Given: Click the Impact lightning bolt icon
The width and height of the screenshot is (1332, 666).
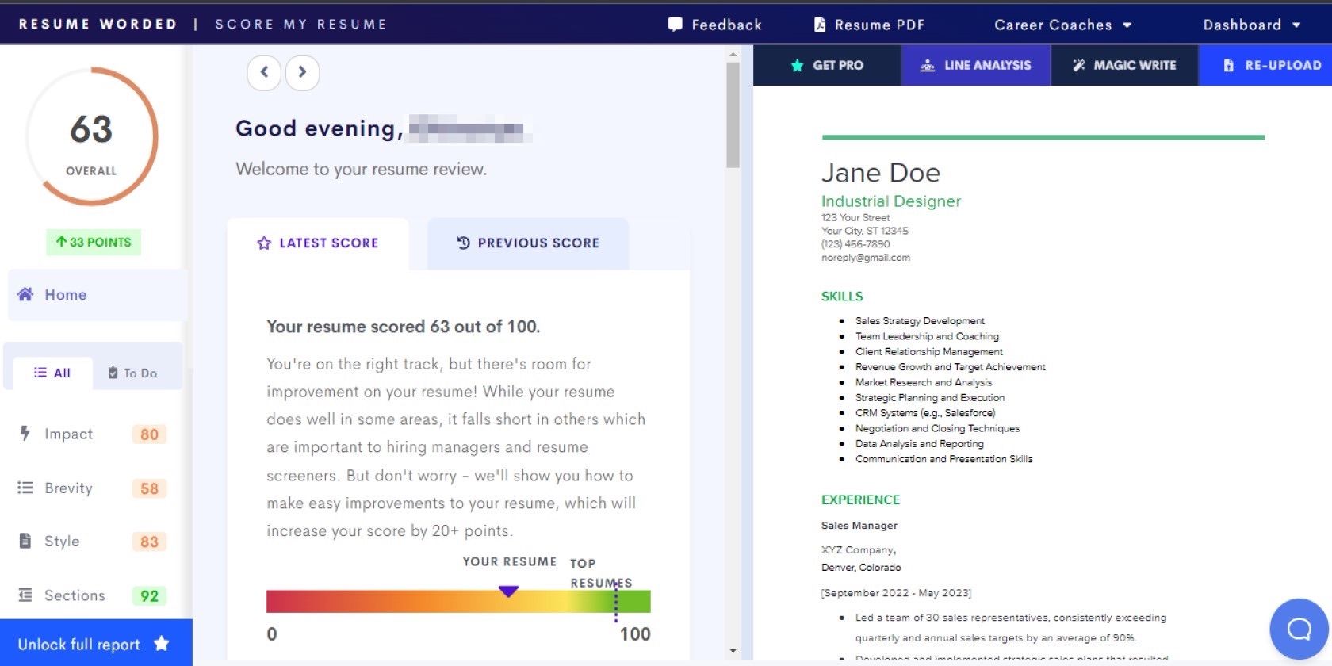Looking at the screenshot, I should pyautogui.click(x=25, y=434).
